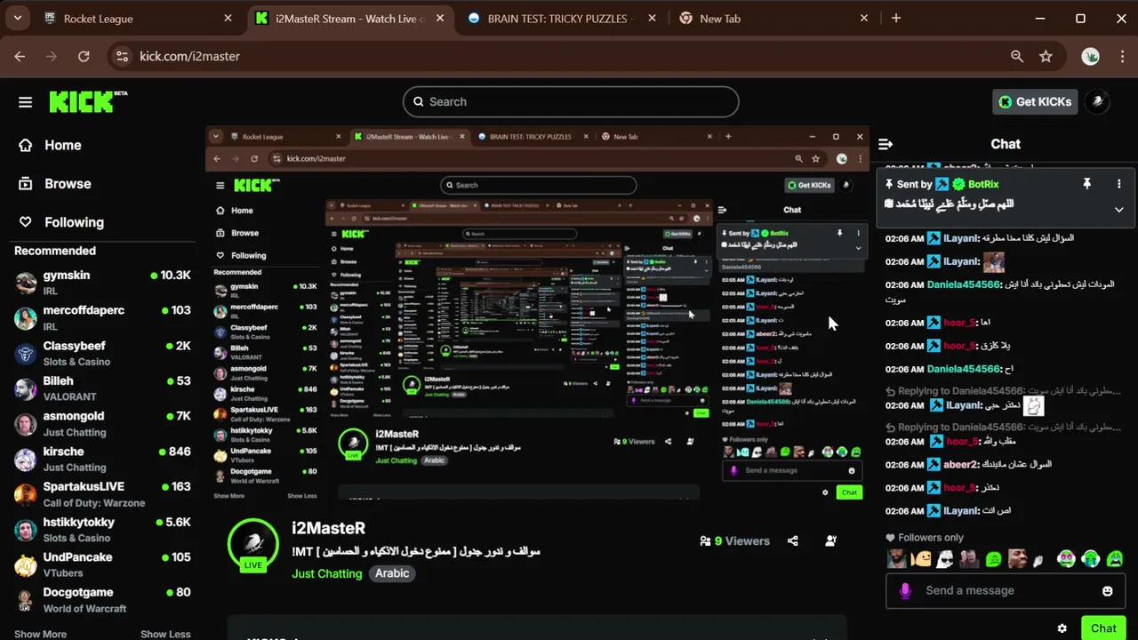This screenshot has width=1138, height=640.
Task: Reload the page
Action: coord(84,56)
